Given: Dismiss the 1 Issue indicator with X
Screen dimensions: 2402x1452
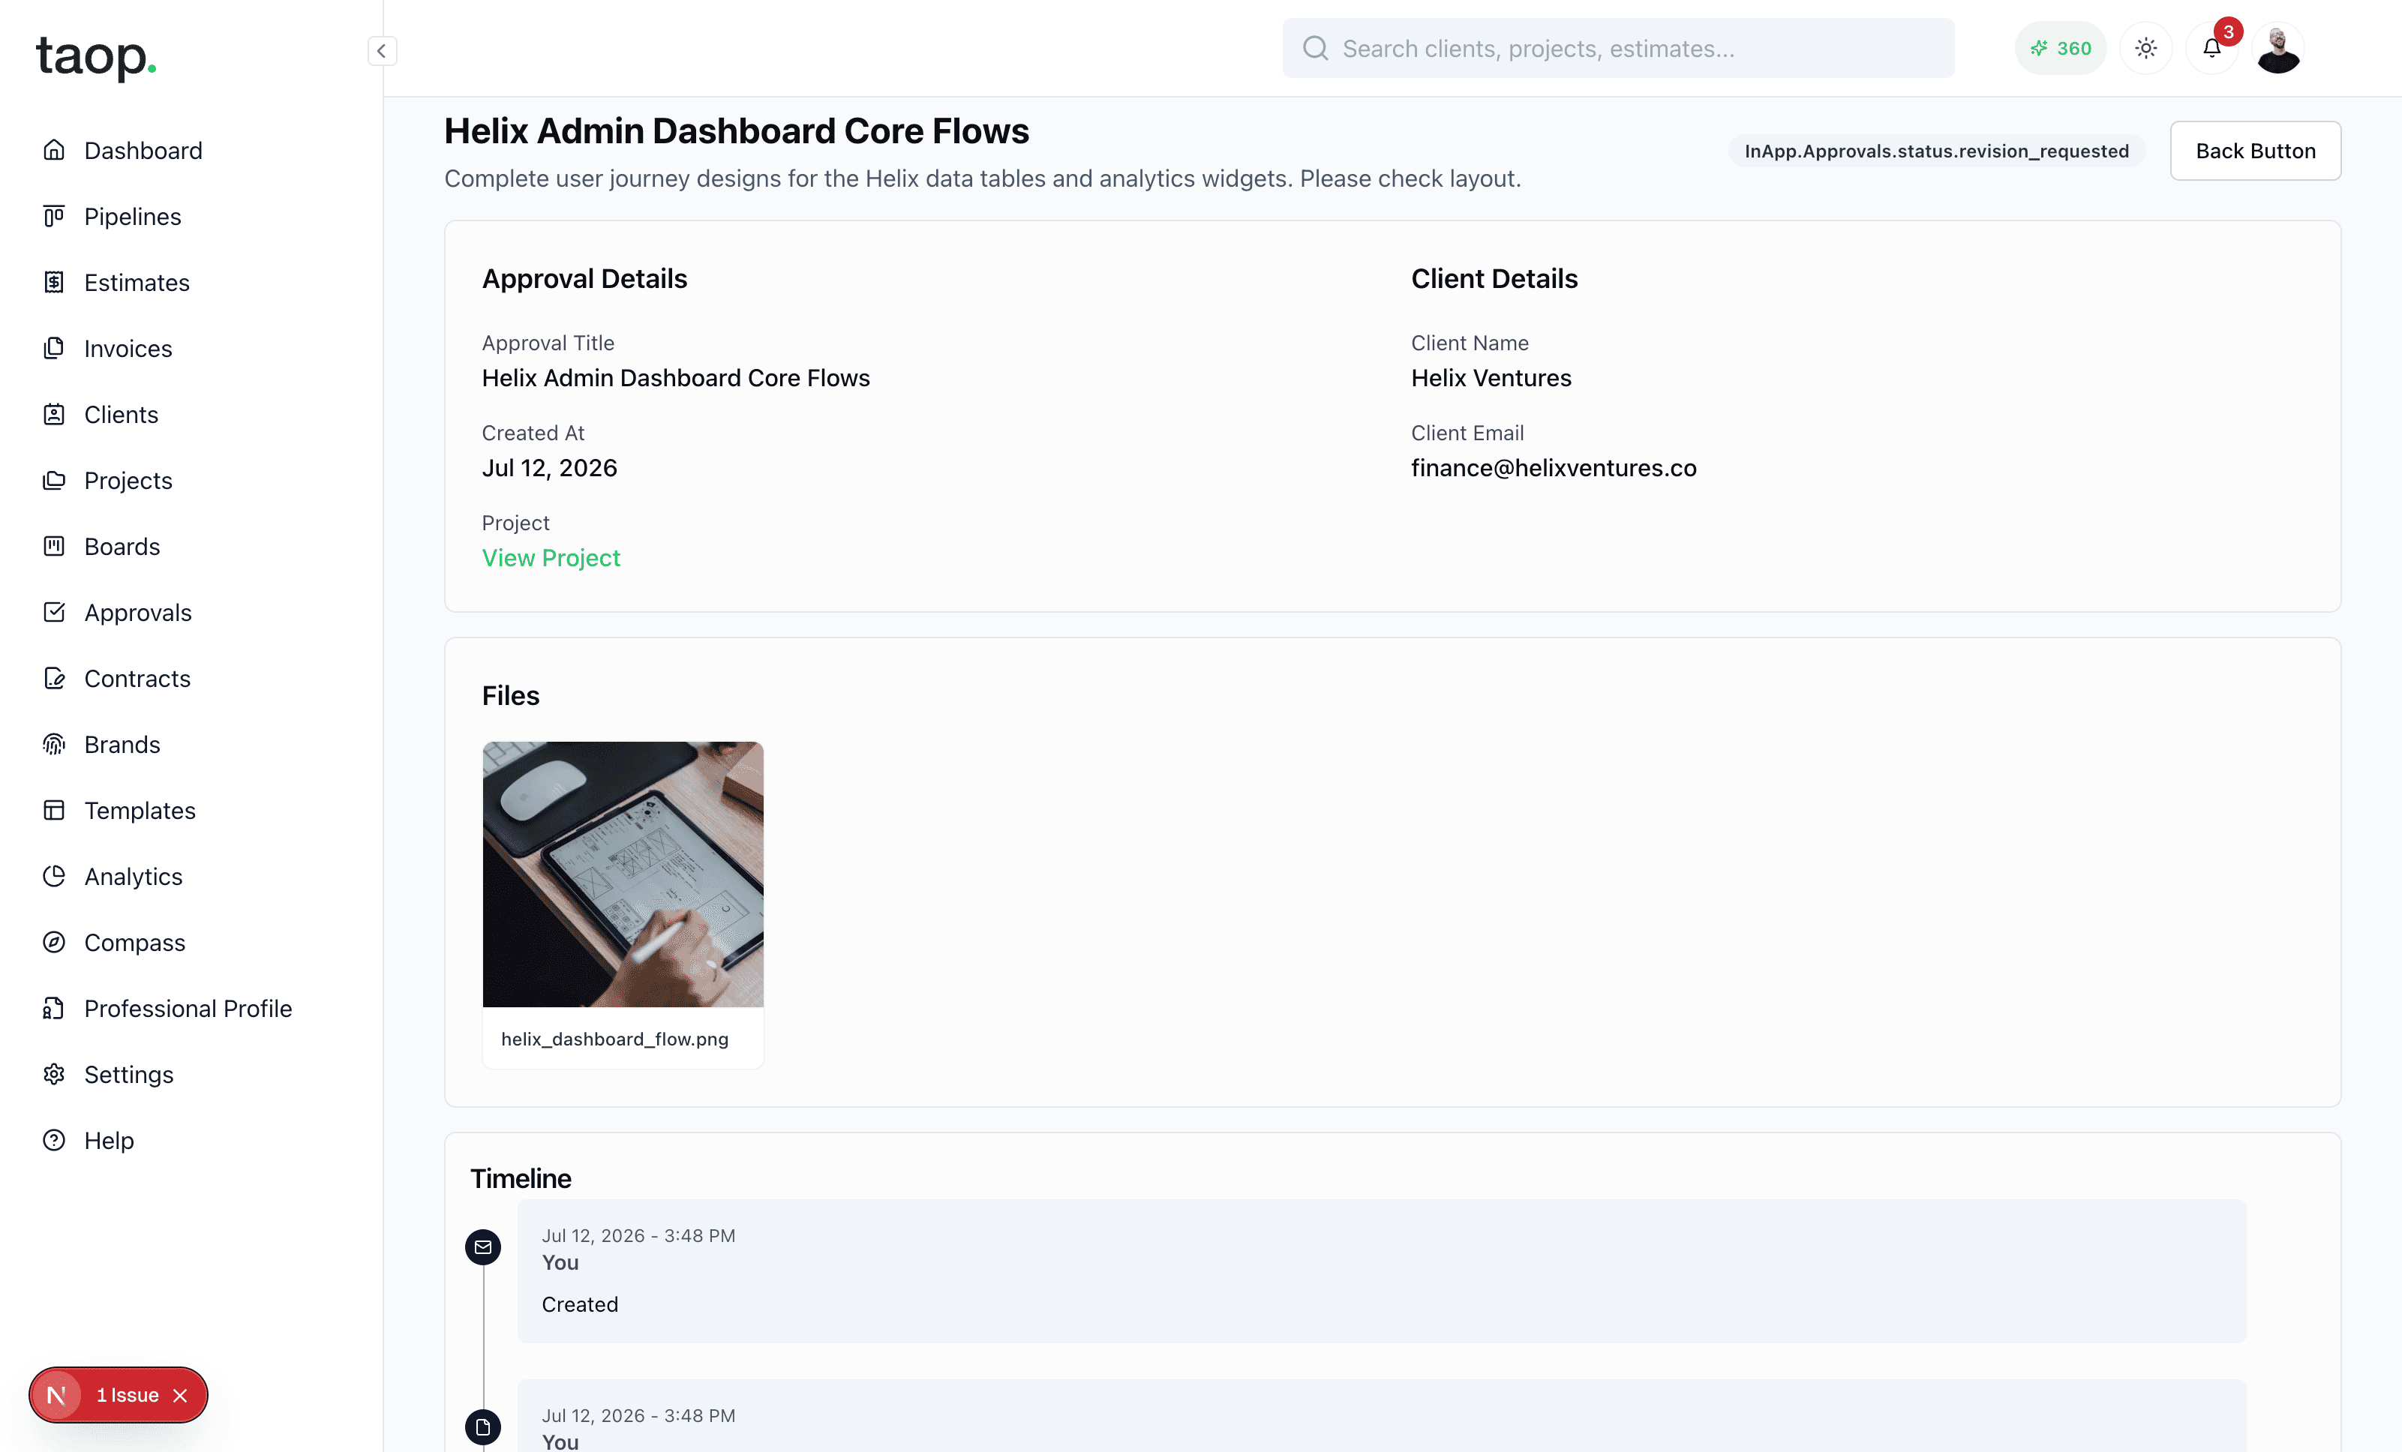Looking at the screenshot, I should click(180, 1396).
